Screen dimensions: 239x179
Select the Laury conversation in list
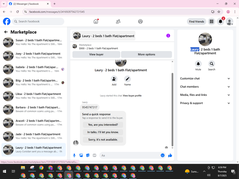[33, 149]
